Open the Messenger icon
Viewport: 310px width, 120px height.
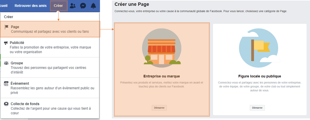[83, 6]
